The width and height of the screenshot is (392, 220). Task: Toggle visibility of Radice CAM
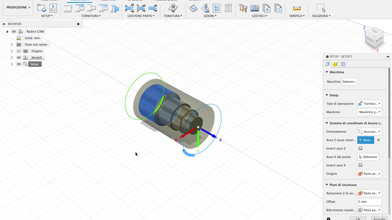(14, 31)
